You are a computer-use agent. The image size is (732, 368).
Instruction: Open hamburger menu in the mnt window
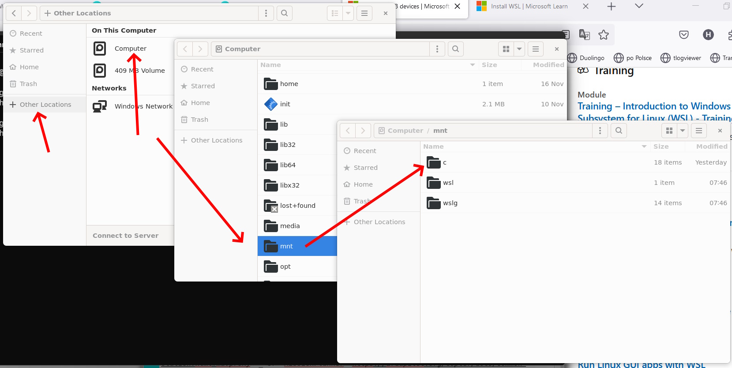(699, 131)
